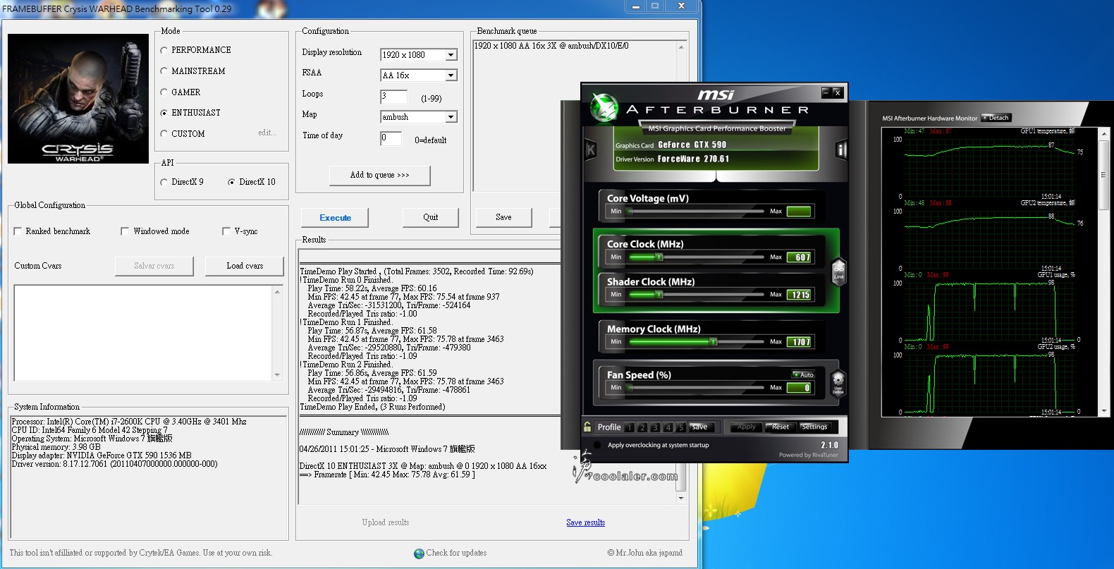Image resolution: width=1114 pixels, height=569 pixels.
Task: Select profile slot 3 in Afterburner
Action: pos(655,427)
